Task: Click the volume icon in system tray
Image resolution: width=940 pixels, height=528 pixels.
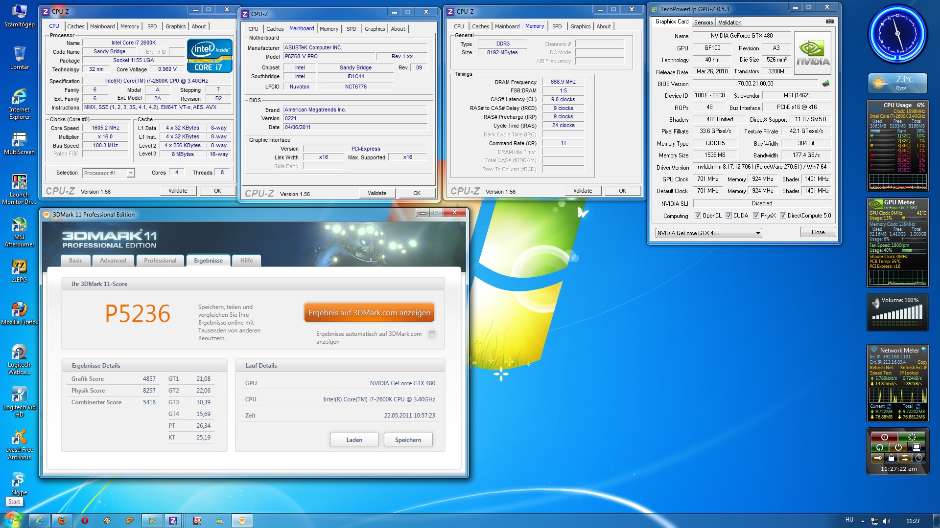Action: (x=887, y=521)
